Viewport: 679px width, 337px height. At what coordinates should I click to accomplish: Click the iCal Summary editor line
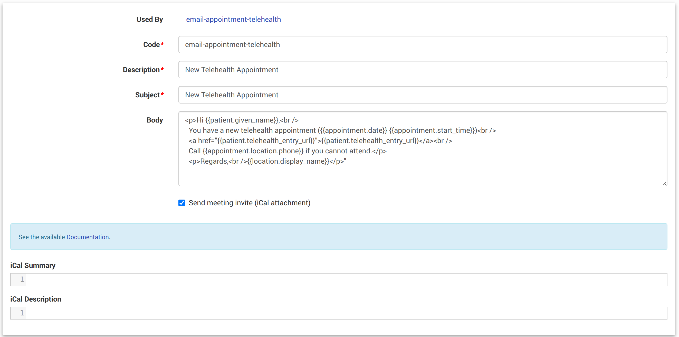346,279
